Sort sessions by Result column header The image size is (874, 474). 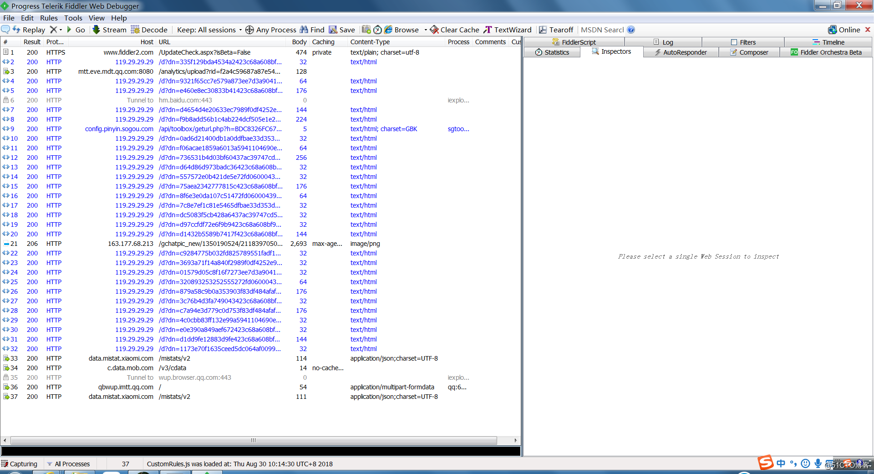tap(32, 42)
